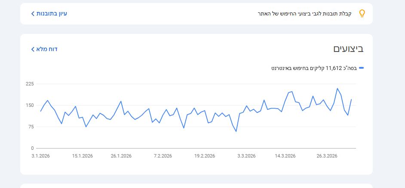Image resolution: width=405 pixels, height=188 pixels.
Task: Select the 15.1.2026 date on the axis
Action: tap(83, 156)
